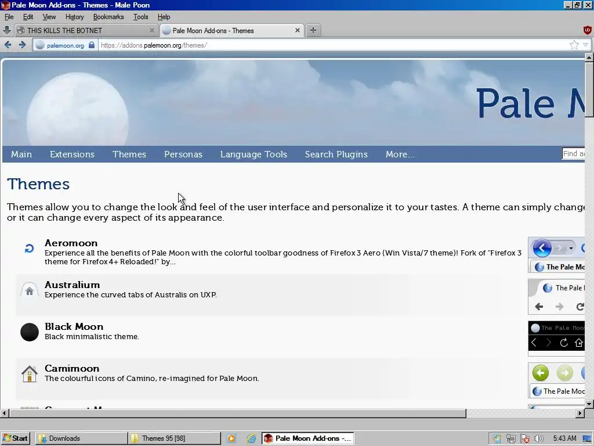The image size is (594, 446).
Task: Open the File menu
Action: (9, 17)
